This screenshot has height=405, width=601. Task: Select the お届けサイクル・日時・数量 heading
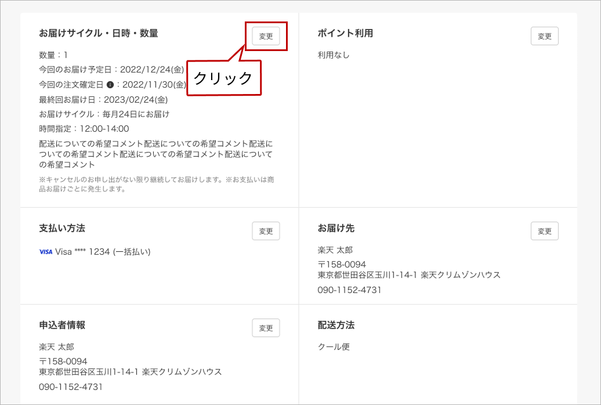click(x=99, y=34)
